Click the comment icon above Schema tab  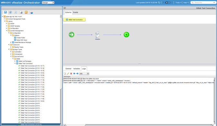point(65,8)
